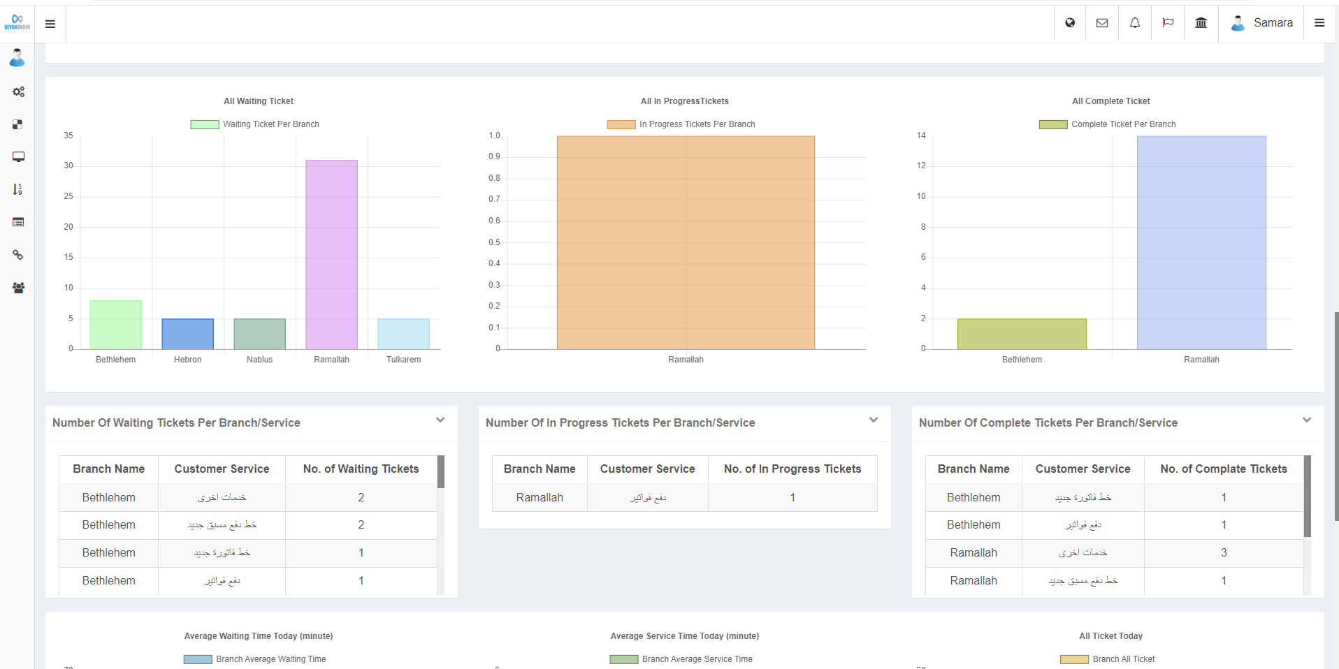The image size is (1339, 669).
Task: Toggle the left sidebar hamburger menu
Action: click(50, 24)
